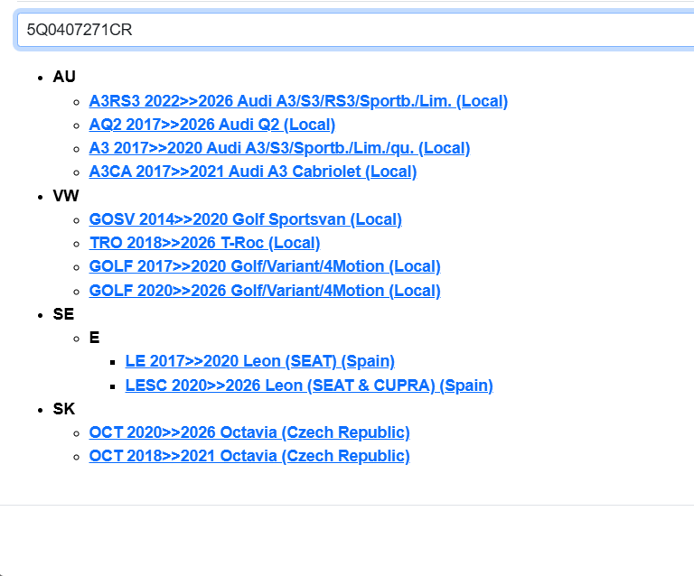Open GOLF 2017>>2020 Golf/Variant/4Motion link

tap(264, 266)
